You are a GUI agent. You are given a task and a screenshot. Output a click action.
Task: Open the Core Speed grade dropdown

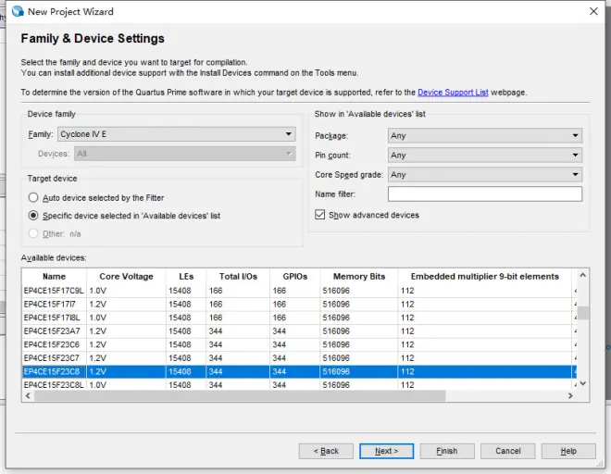485,175
